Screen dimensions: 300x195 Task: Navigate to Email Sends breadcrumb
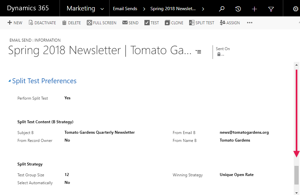point(125,9)
